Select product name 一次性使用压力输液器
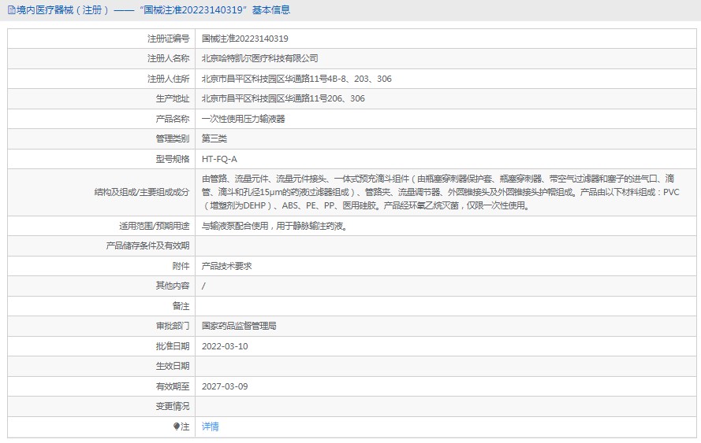The image size is (701, 443). pos(243,119)
